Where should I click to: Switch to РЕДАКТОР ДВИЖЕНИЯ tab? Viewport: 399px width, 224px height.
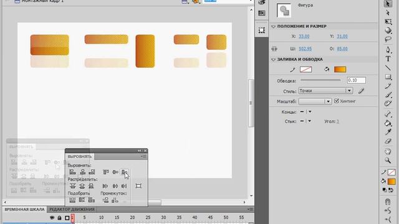point(72,210)
